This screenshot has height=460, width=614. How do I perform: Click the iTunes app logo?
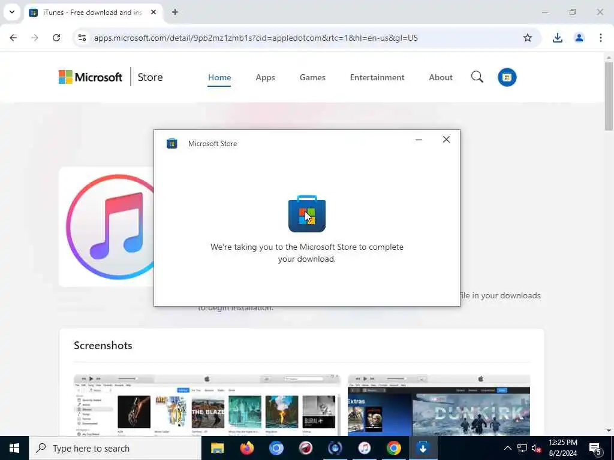[110, 227]
